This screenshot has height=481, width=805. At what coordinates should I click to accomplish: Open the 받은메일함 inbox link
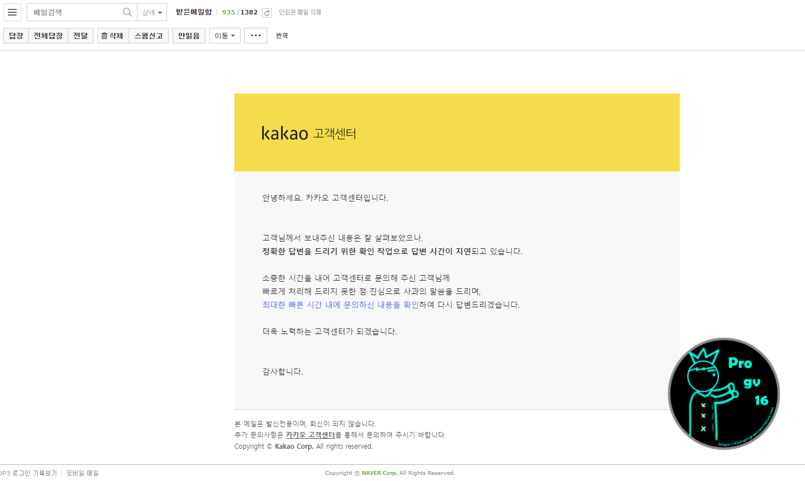click(194, 12)
